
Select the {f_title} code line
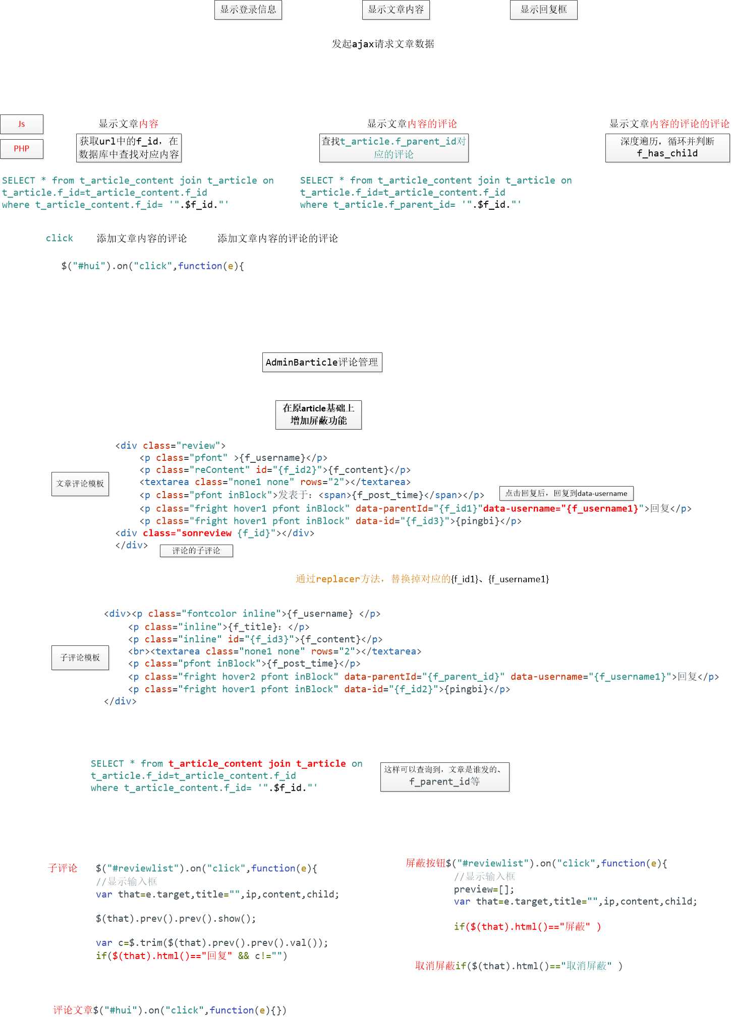(219, 627)
